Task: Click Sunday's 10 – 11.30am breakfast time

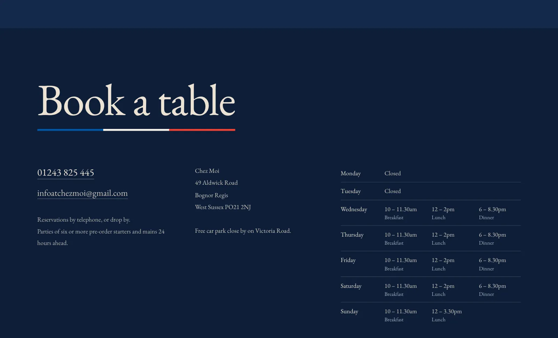Action: (x=401, y=311)
